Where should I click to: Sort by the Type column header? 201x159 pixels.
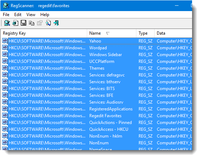145,33
